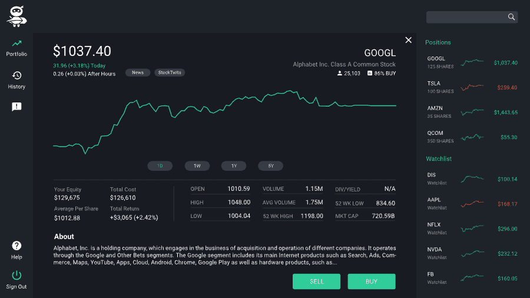Click the About section description text
The width and height of the screenshot is (530, 298).
pos(224,255)
